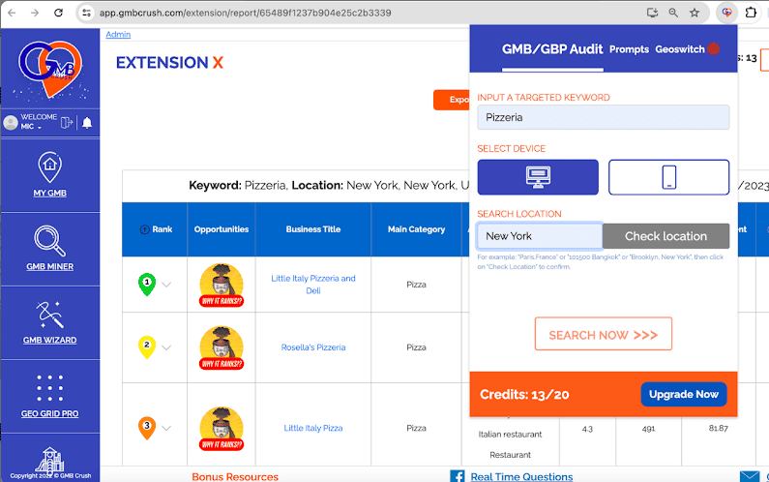Image resolution: width=769 pixels, height=482 pixels.
Task: Reload the page
Action: coord(58,13)
